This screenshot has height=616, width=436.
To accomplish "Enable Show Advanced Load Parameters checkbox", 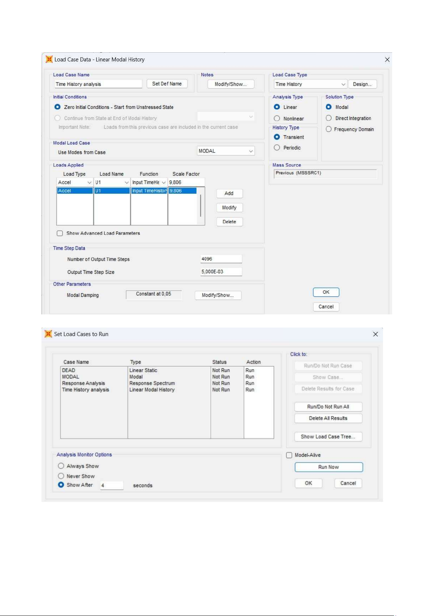I will [60, 233].
